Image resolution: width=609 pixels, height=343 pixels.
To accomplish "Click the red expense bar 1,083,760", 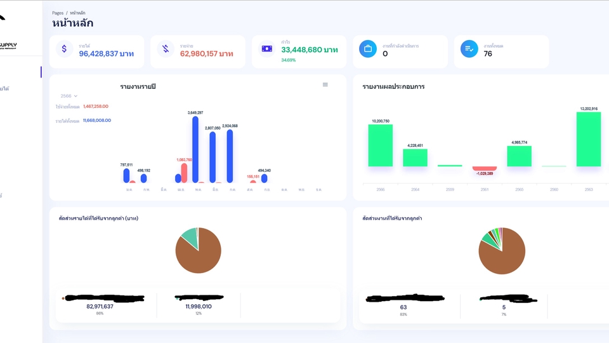I will [x=184, y=173].
